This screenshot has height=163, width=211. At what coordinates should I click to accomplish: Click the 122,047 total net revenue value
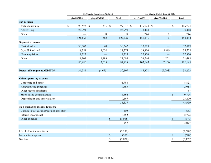coord(123,38)
